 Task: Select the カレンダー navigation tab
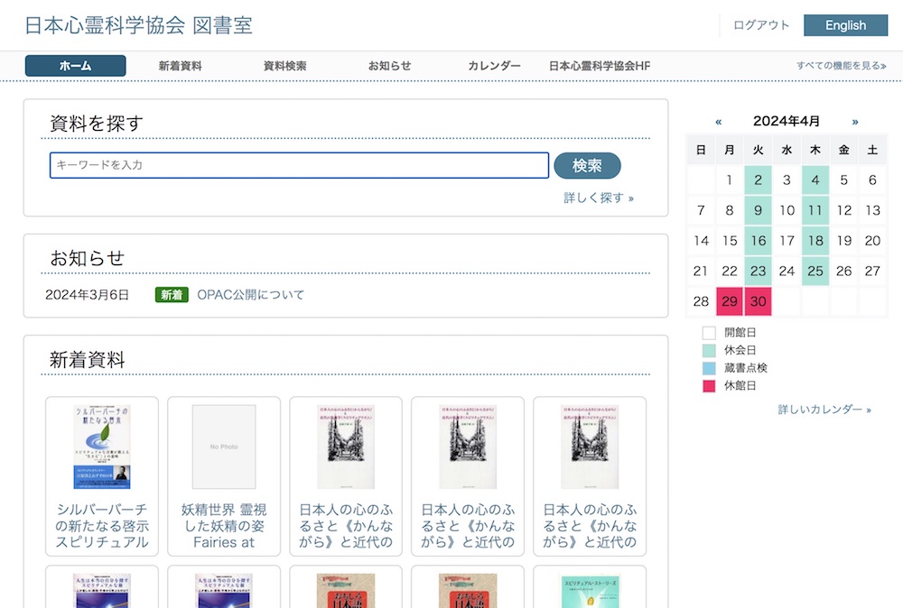494,66
